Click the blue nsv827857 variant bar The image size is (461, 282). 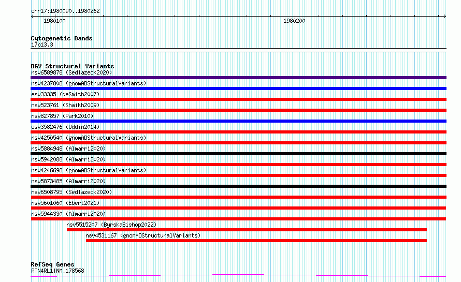238,121
